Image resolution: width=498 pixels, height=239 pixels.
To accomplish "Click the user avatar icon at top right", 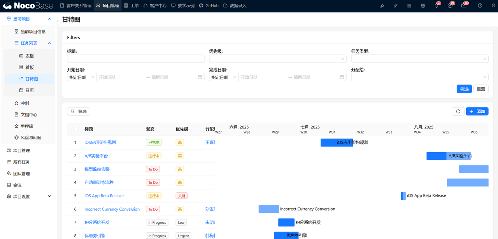I will point(493,5).
